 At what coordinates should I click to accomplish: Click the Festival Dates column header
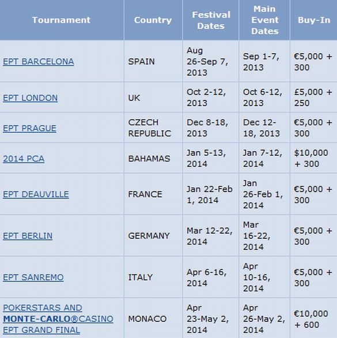(211, 20)
